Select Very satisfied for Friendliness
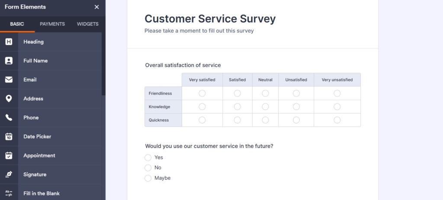Viewport: 443px width, 200px height. [x=202, y=94]
